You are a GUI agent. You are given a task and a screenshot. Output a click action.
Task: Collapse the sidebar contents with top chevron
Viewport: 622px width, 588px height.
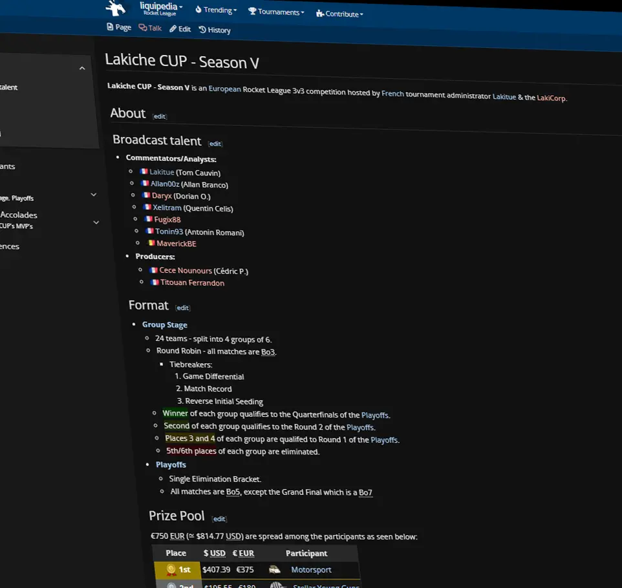[82, 68]
